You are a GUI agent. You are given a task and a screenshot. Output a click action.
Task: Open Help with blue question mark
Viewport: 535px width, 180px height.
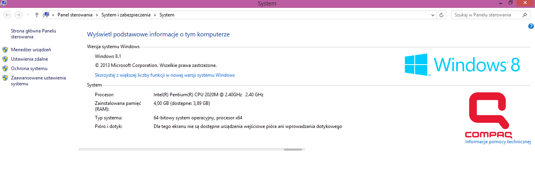[531, 27]
